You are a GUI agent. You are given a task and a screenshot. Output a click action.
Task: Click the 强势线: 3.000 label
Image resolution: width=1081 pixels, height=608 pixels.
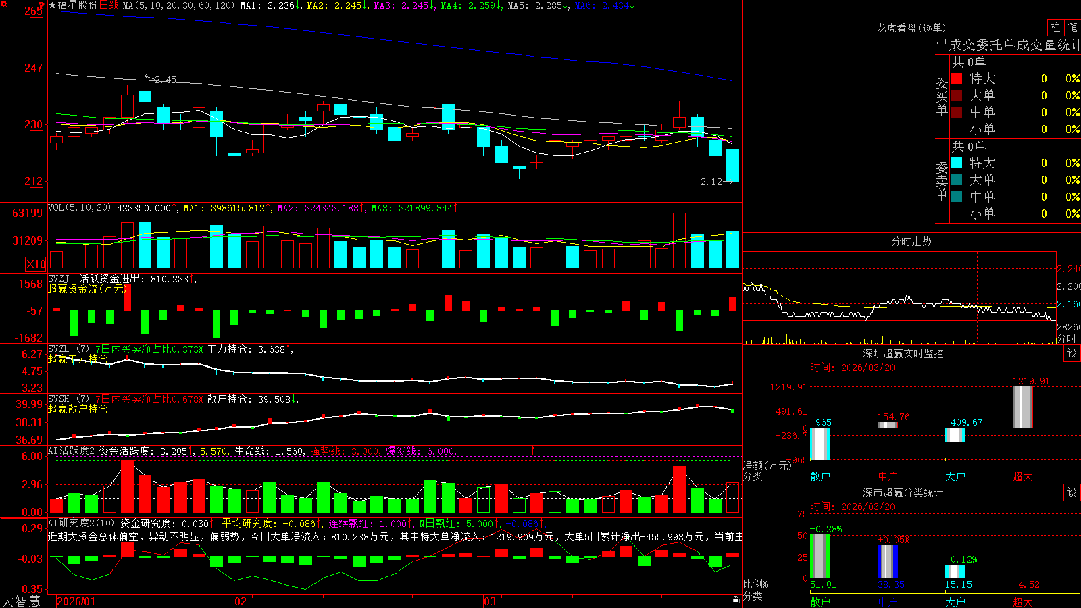click(345, 451)
